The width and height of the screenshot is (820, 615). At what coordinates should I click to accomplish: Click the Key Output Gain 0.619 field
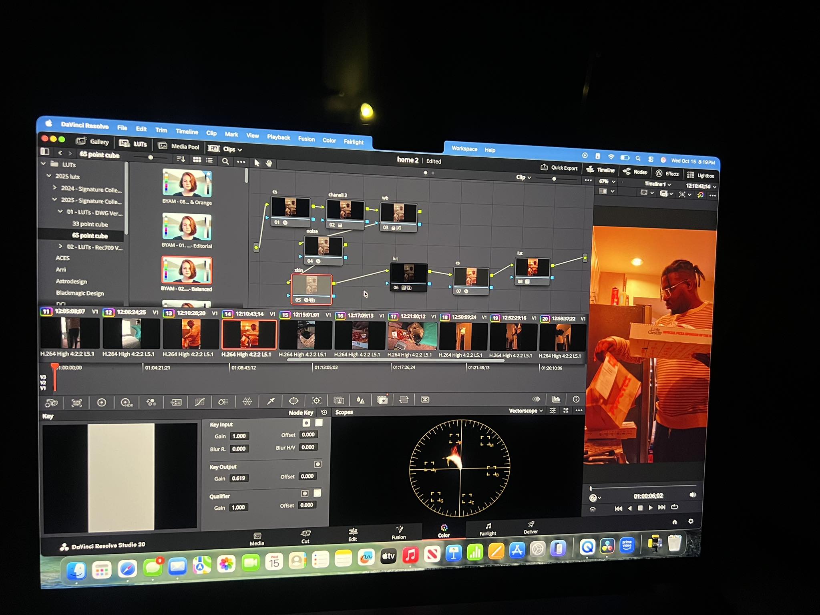click(239, 478)
